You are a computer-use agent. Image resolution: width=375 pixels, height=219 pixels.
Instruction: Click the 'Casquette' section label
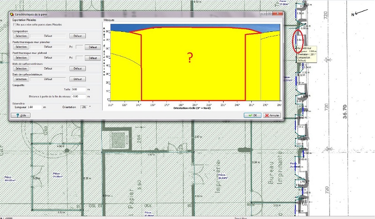[18, 85]
